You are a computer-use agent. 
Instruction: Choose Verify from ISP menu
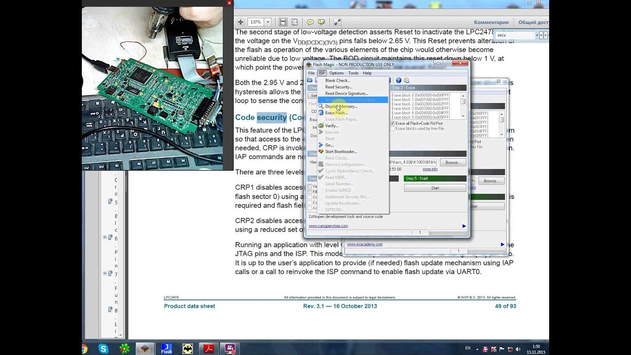353,126
